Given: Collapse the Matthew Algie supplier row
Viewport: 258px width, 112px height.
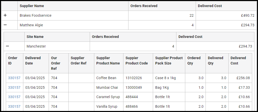Looking at the screenshot, I should click(x=5, y=25).
